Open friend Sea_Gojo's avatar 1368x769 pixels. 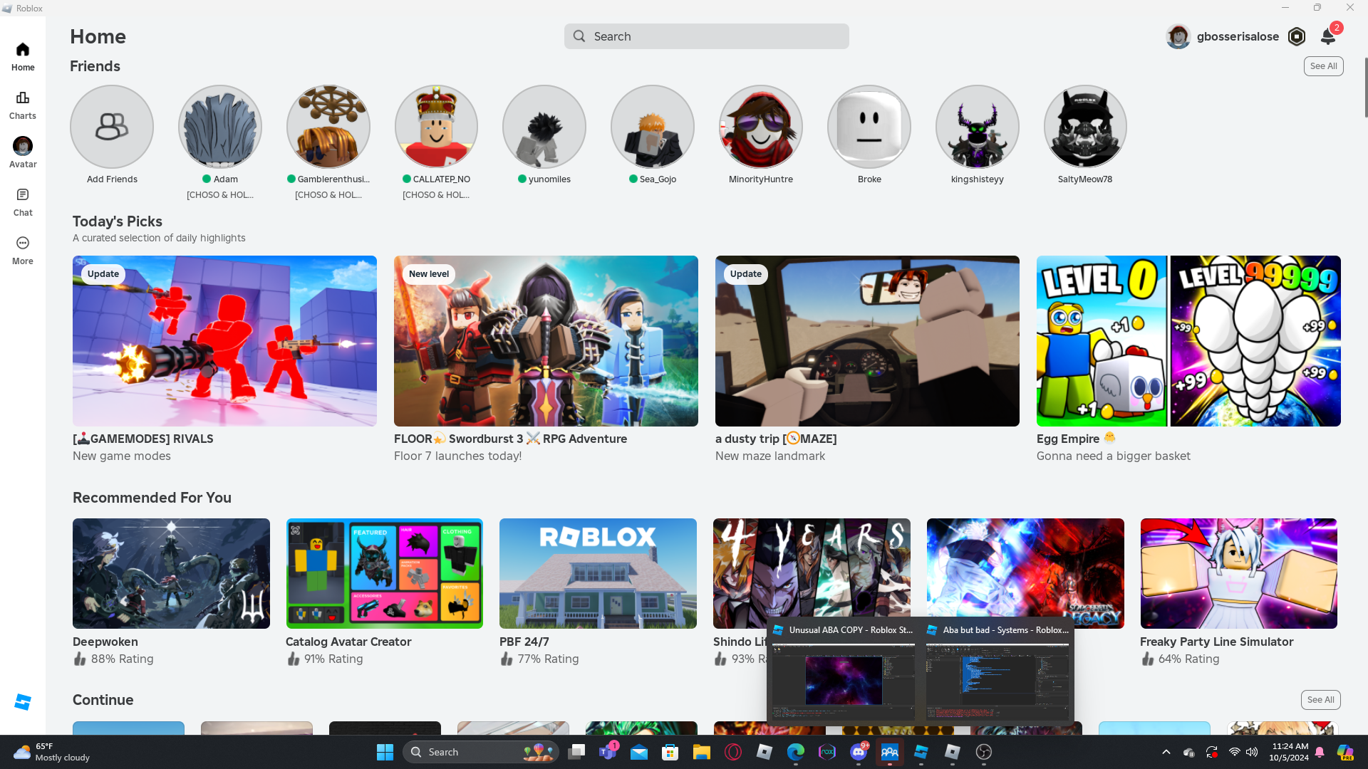click(652, 127)
